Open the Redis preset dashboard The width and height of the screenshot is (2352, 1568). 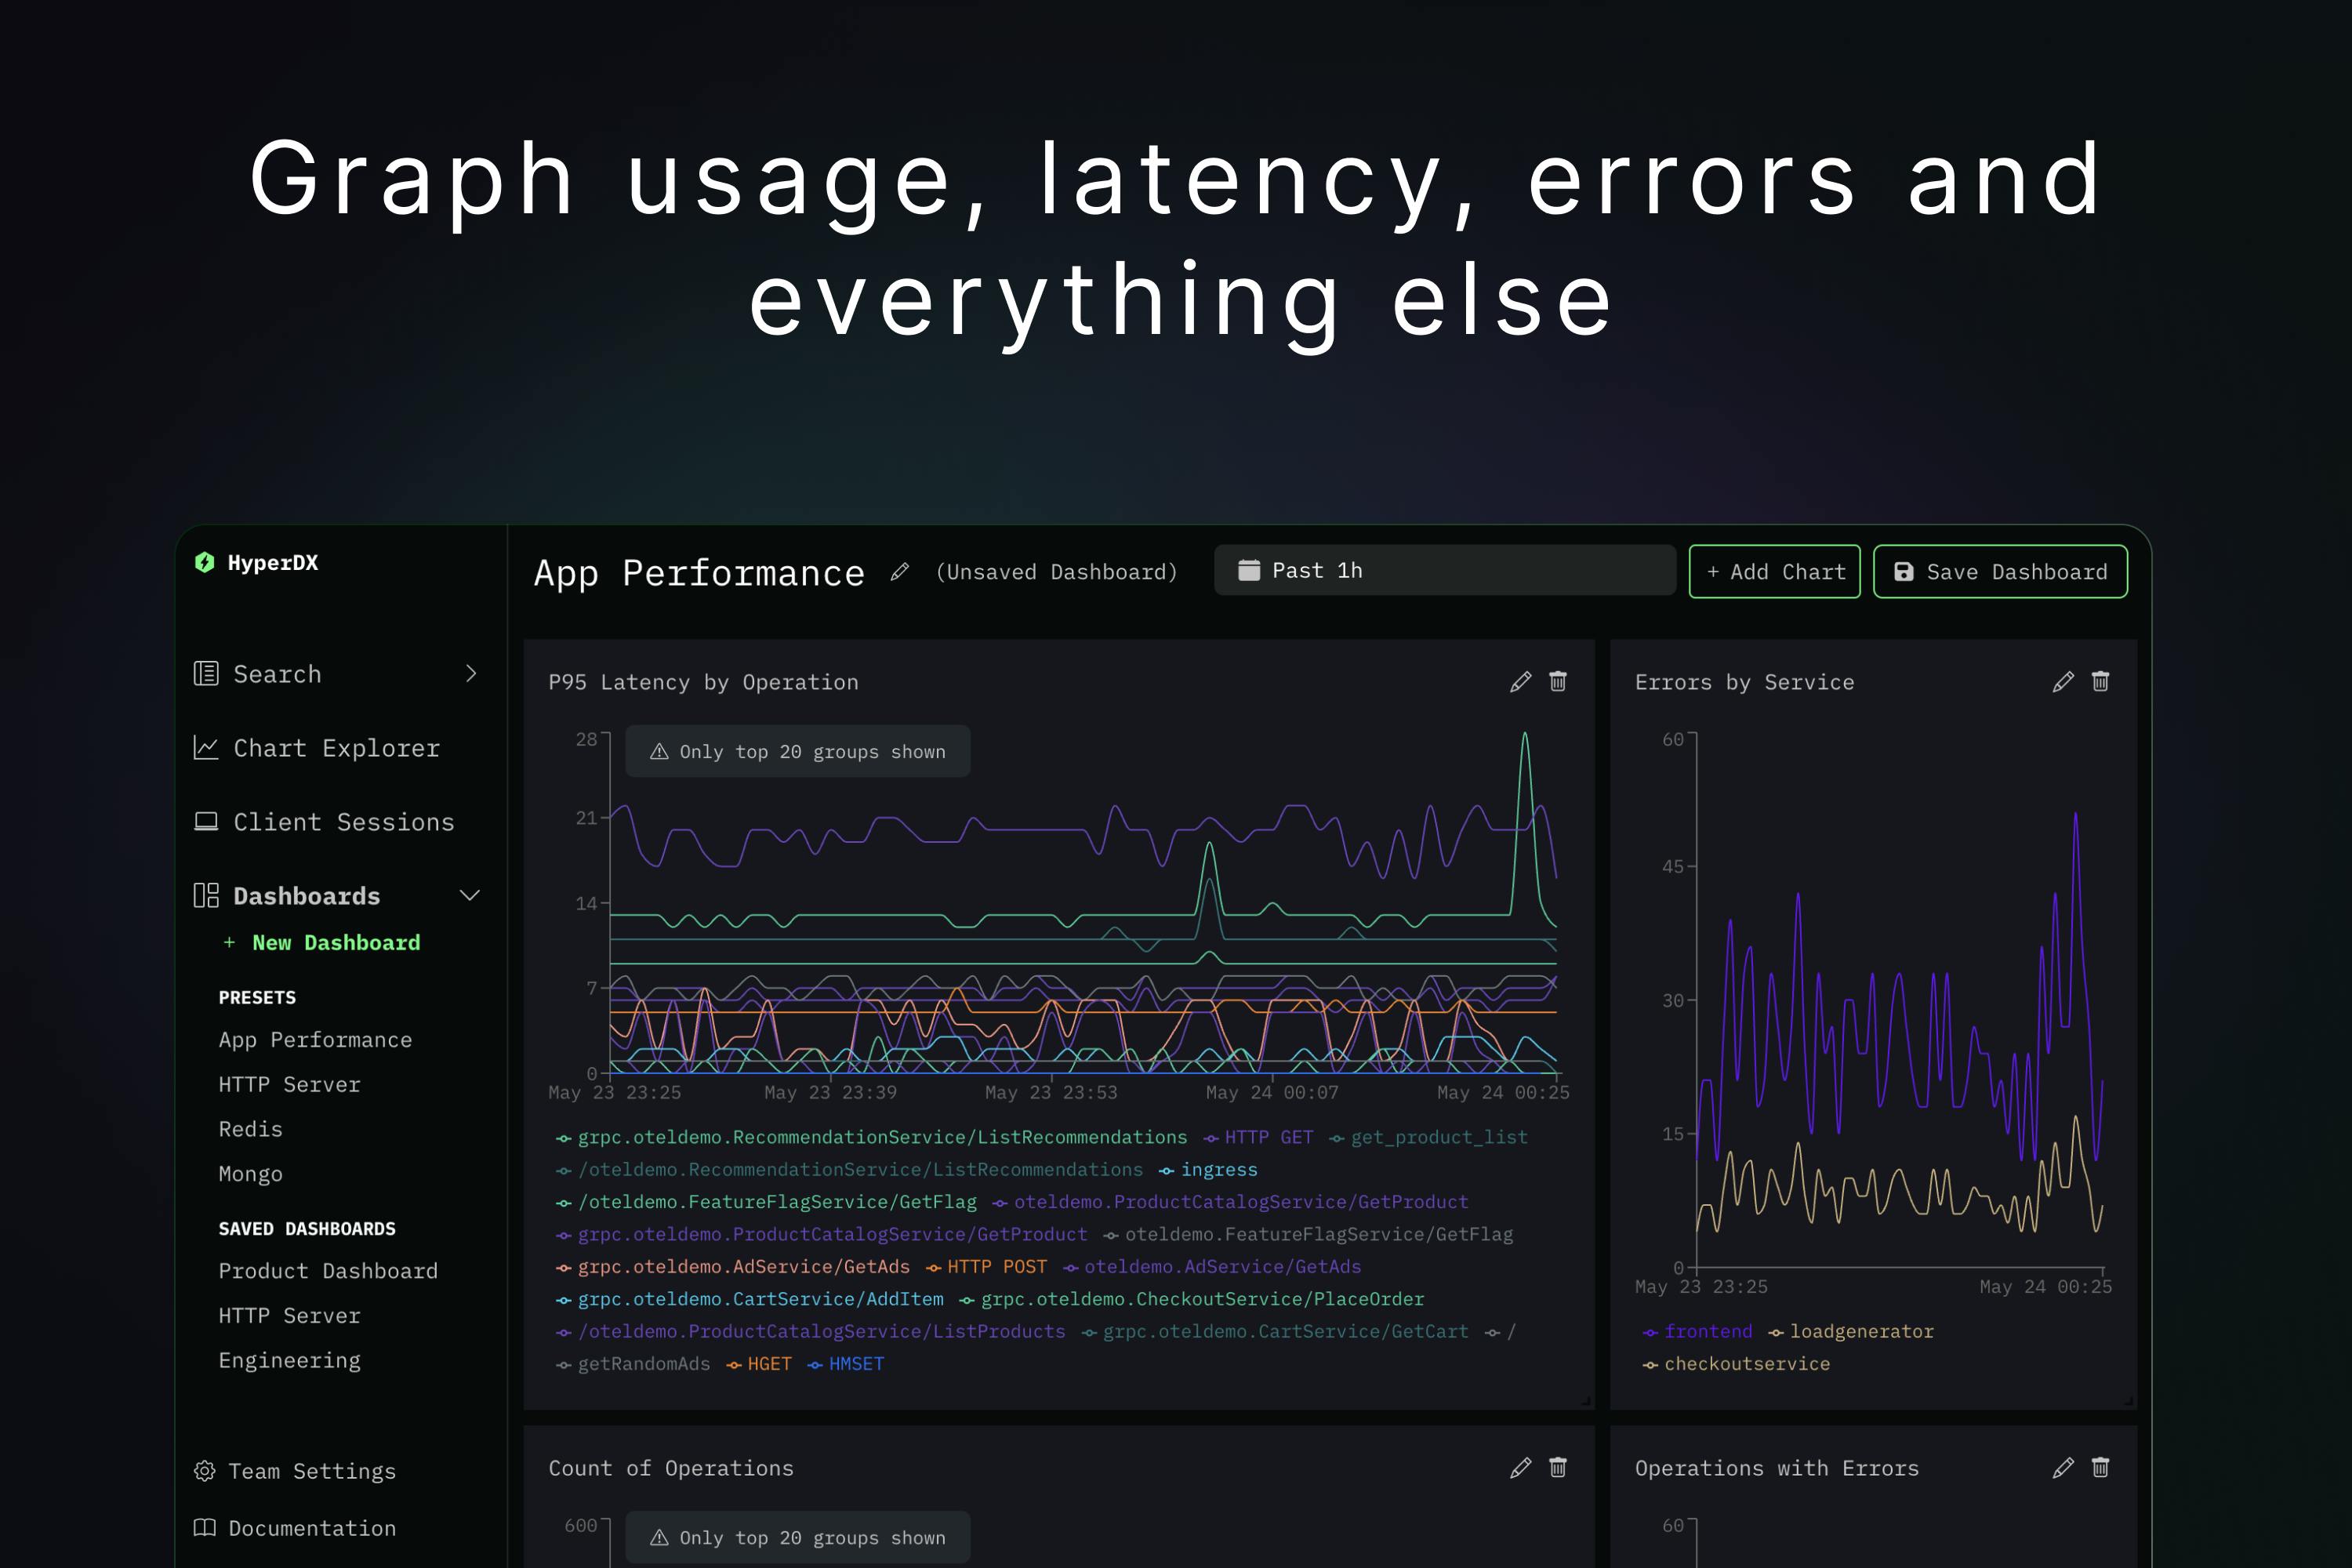click(250, 1129)
